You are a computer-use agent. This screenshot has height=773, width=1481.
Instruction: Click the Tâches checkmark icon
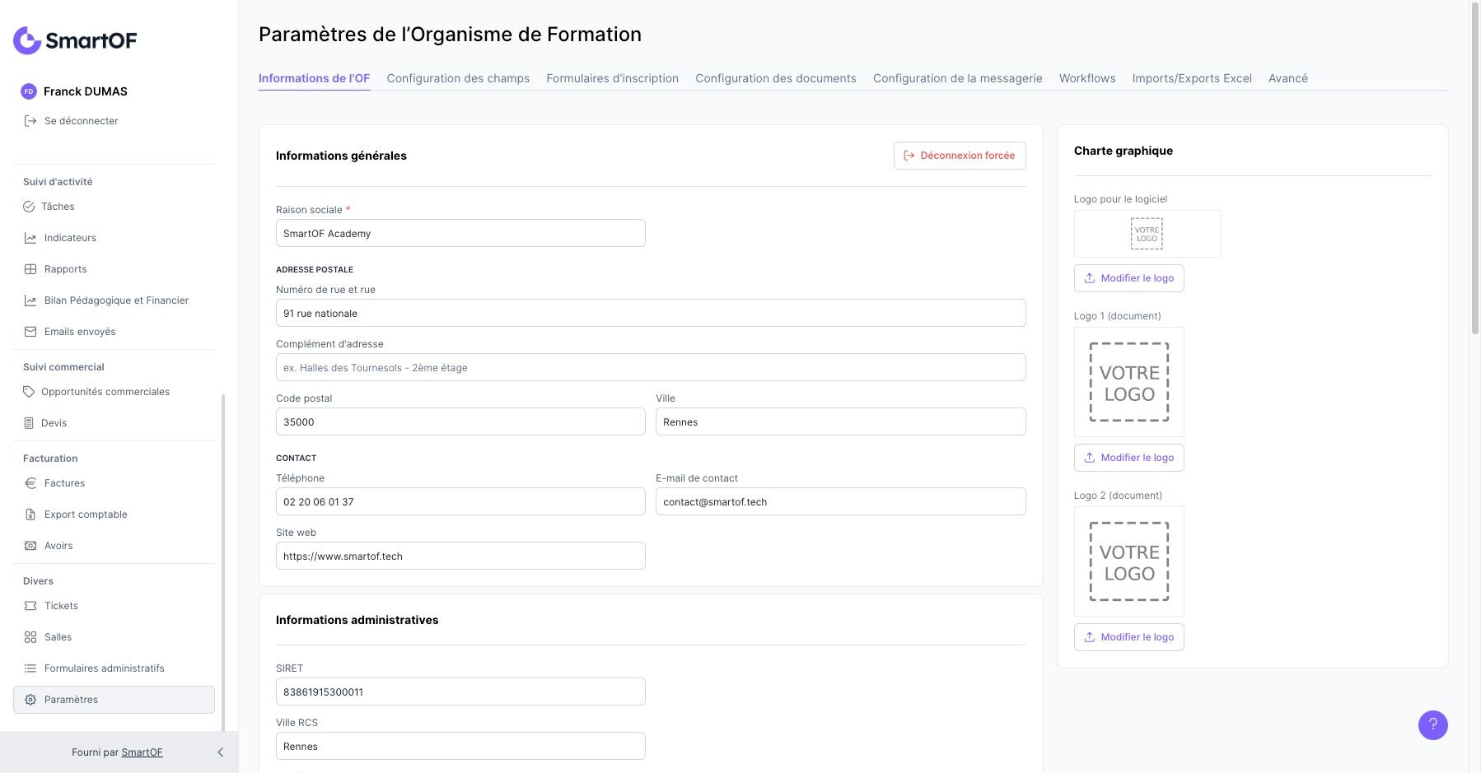coord(29,207)
